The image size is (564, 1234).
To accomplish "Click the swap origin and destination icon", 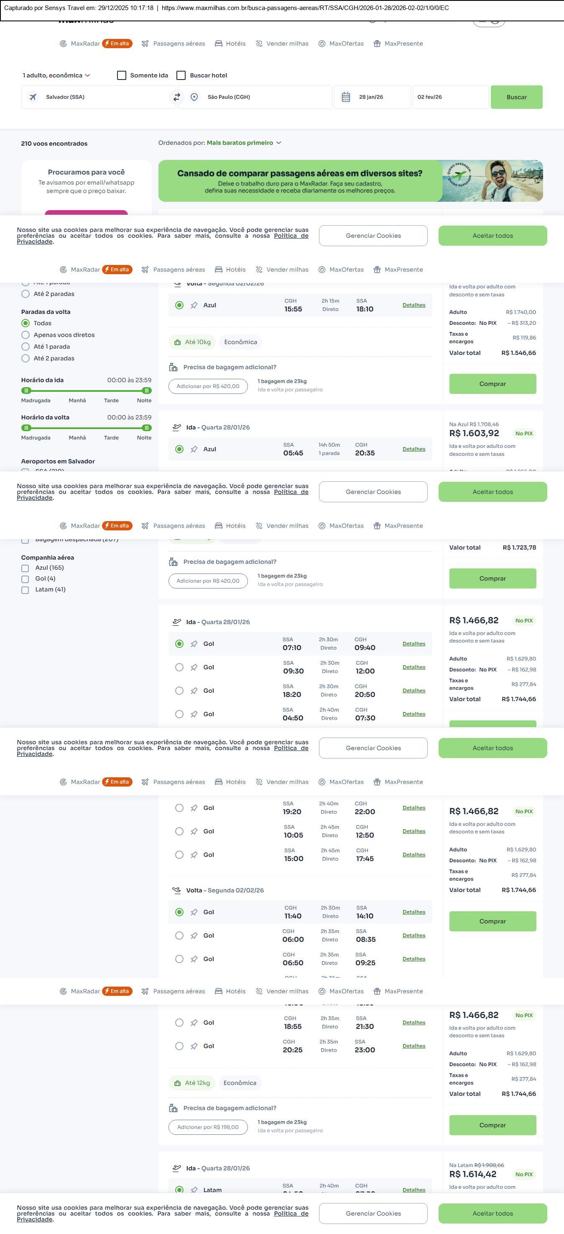I will [176, 97].
